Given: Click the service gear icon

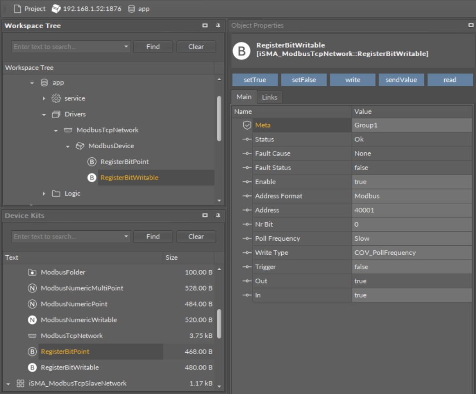Looking at the screenshot, I should [56, 98].
